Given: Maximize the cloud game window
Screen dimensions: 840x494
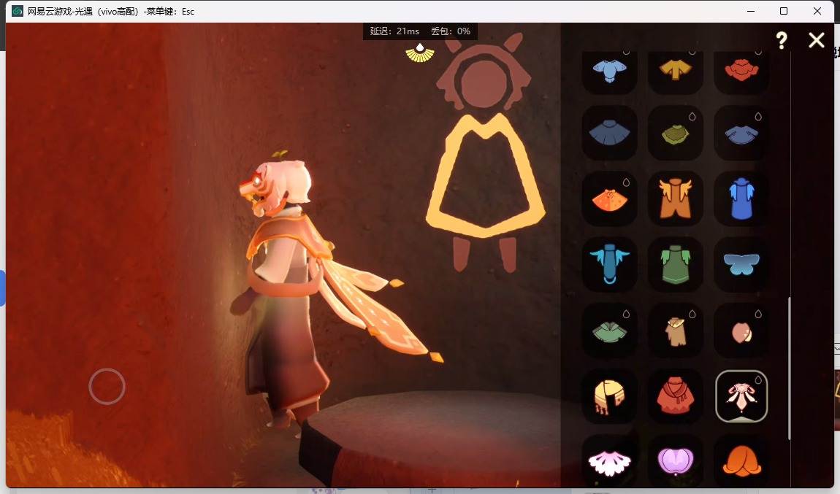Looking at the screenshot, I should pos(784,11).
